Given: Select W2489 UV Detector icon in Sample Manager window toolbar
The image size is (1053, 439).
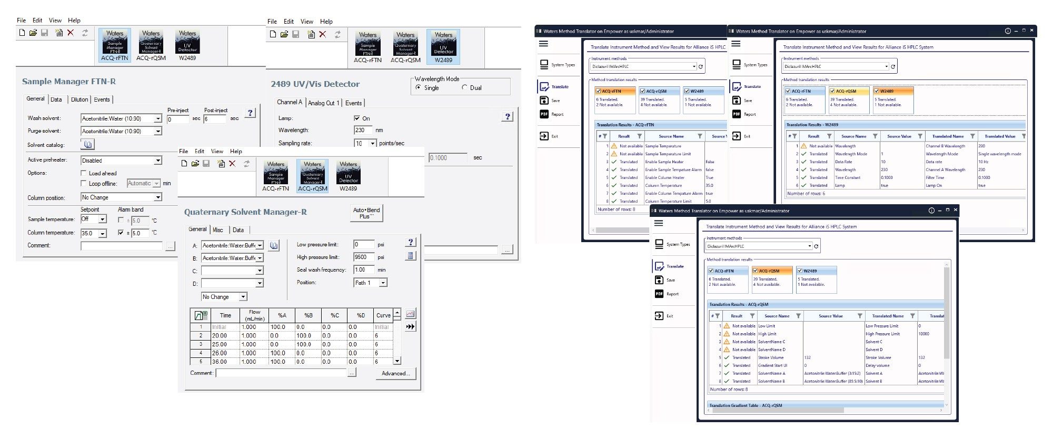Looking at the screenshot, I should coord(187,45).
